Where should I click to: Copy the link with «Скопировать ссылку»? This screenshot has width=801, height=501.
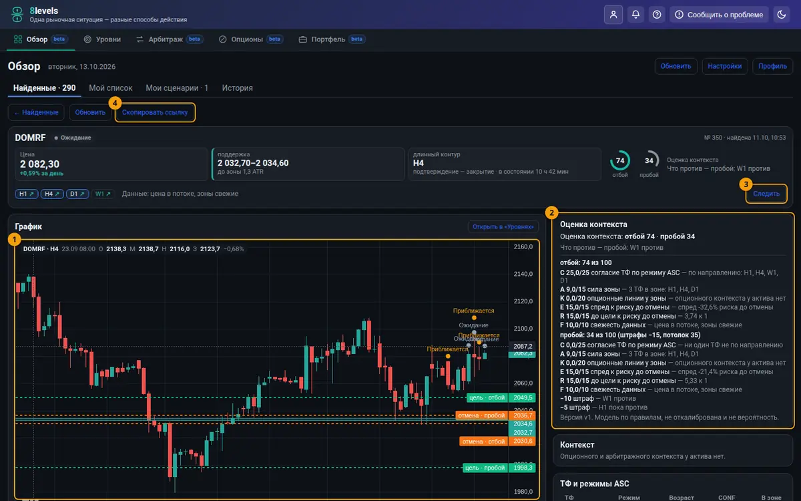(x=156, y=112)
